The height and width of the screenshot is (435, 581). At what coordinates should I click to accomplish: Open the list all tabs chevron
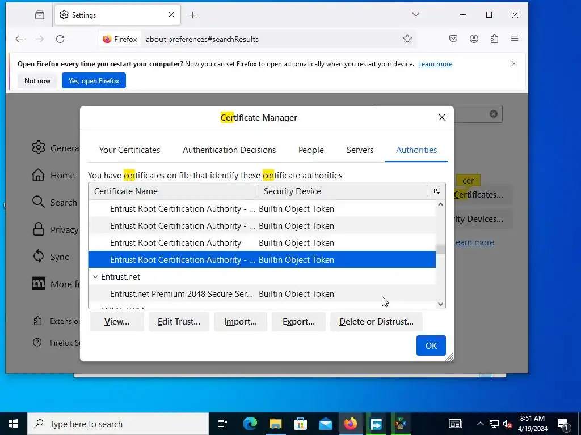[416, 15]
